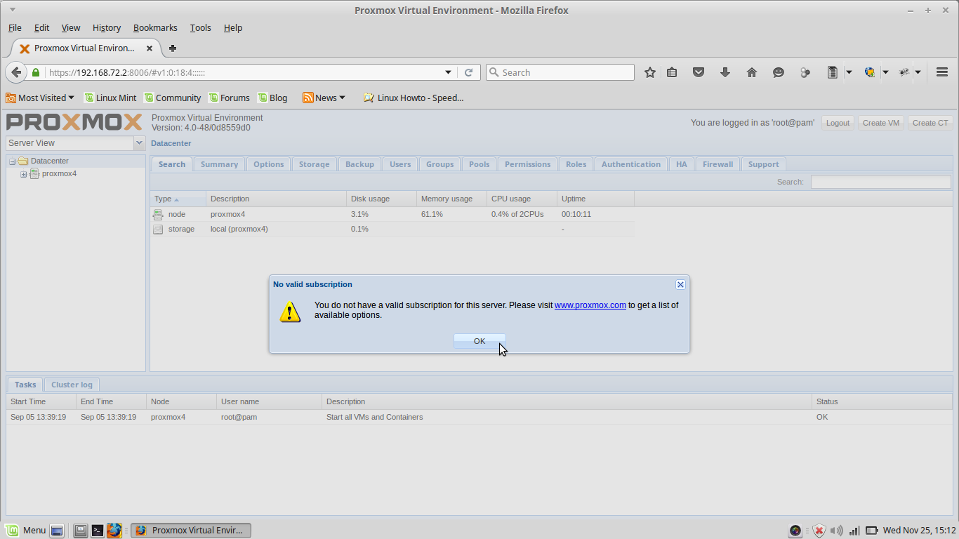Launch the Terminal from the panel
This screenshot has width=959, height=539.
coord(98,531)
